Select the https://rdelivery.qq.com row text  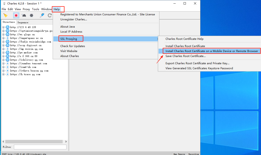(x=27, y=60)
